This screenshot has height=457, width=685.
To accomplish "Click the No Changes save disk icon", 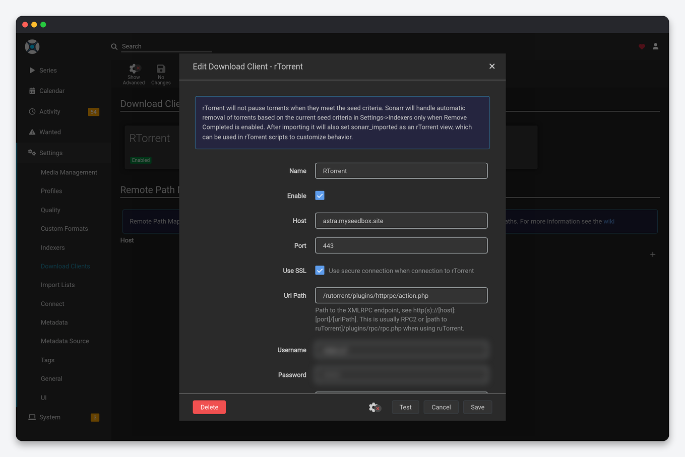I will click(161, 69).
